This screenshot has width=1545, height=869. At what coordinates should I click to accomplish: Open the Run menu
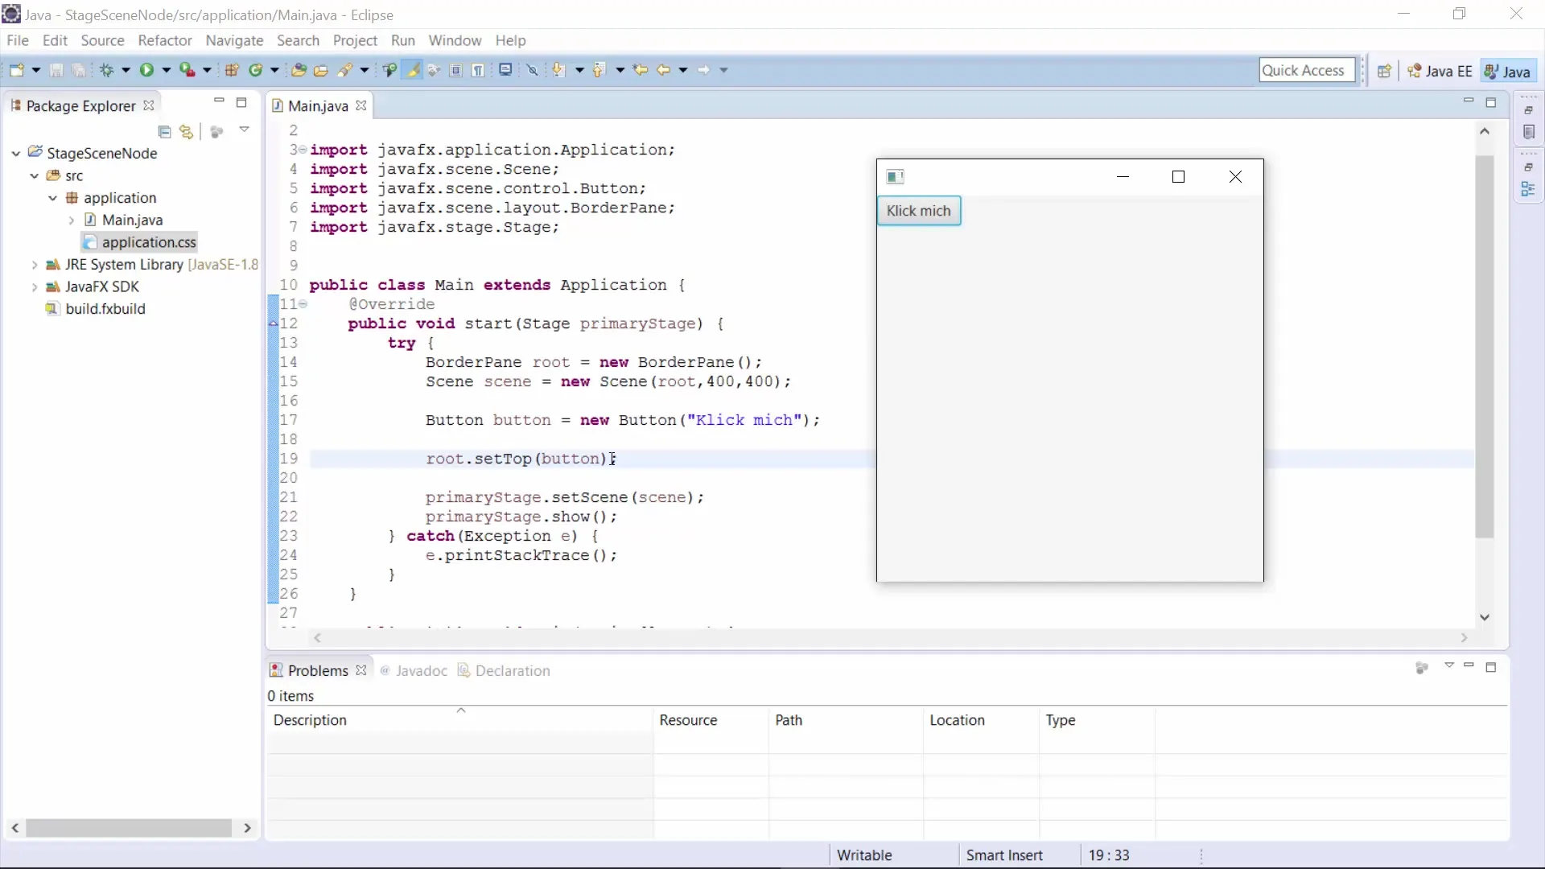403,40
